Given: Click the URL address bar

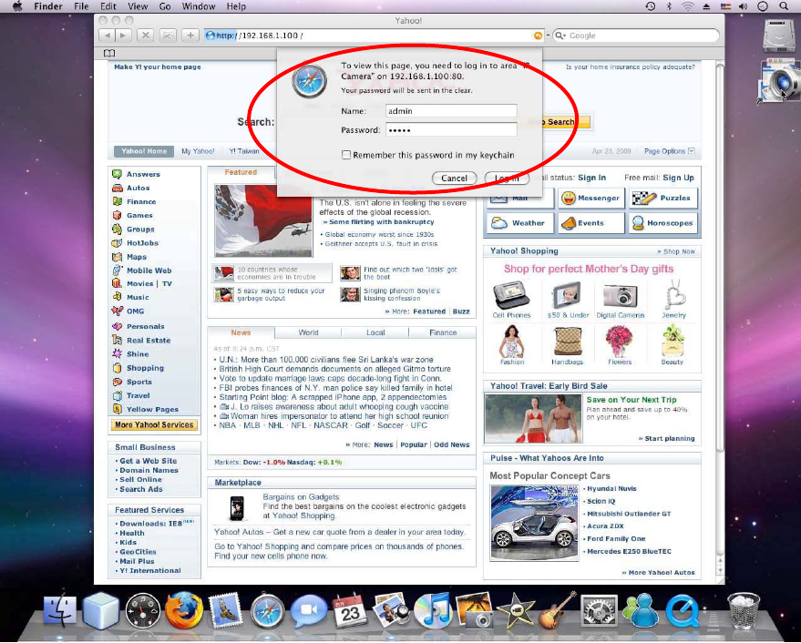Looking at the screenshot, I should pyautogui.click(x=373, y=36).
